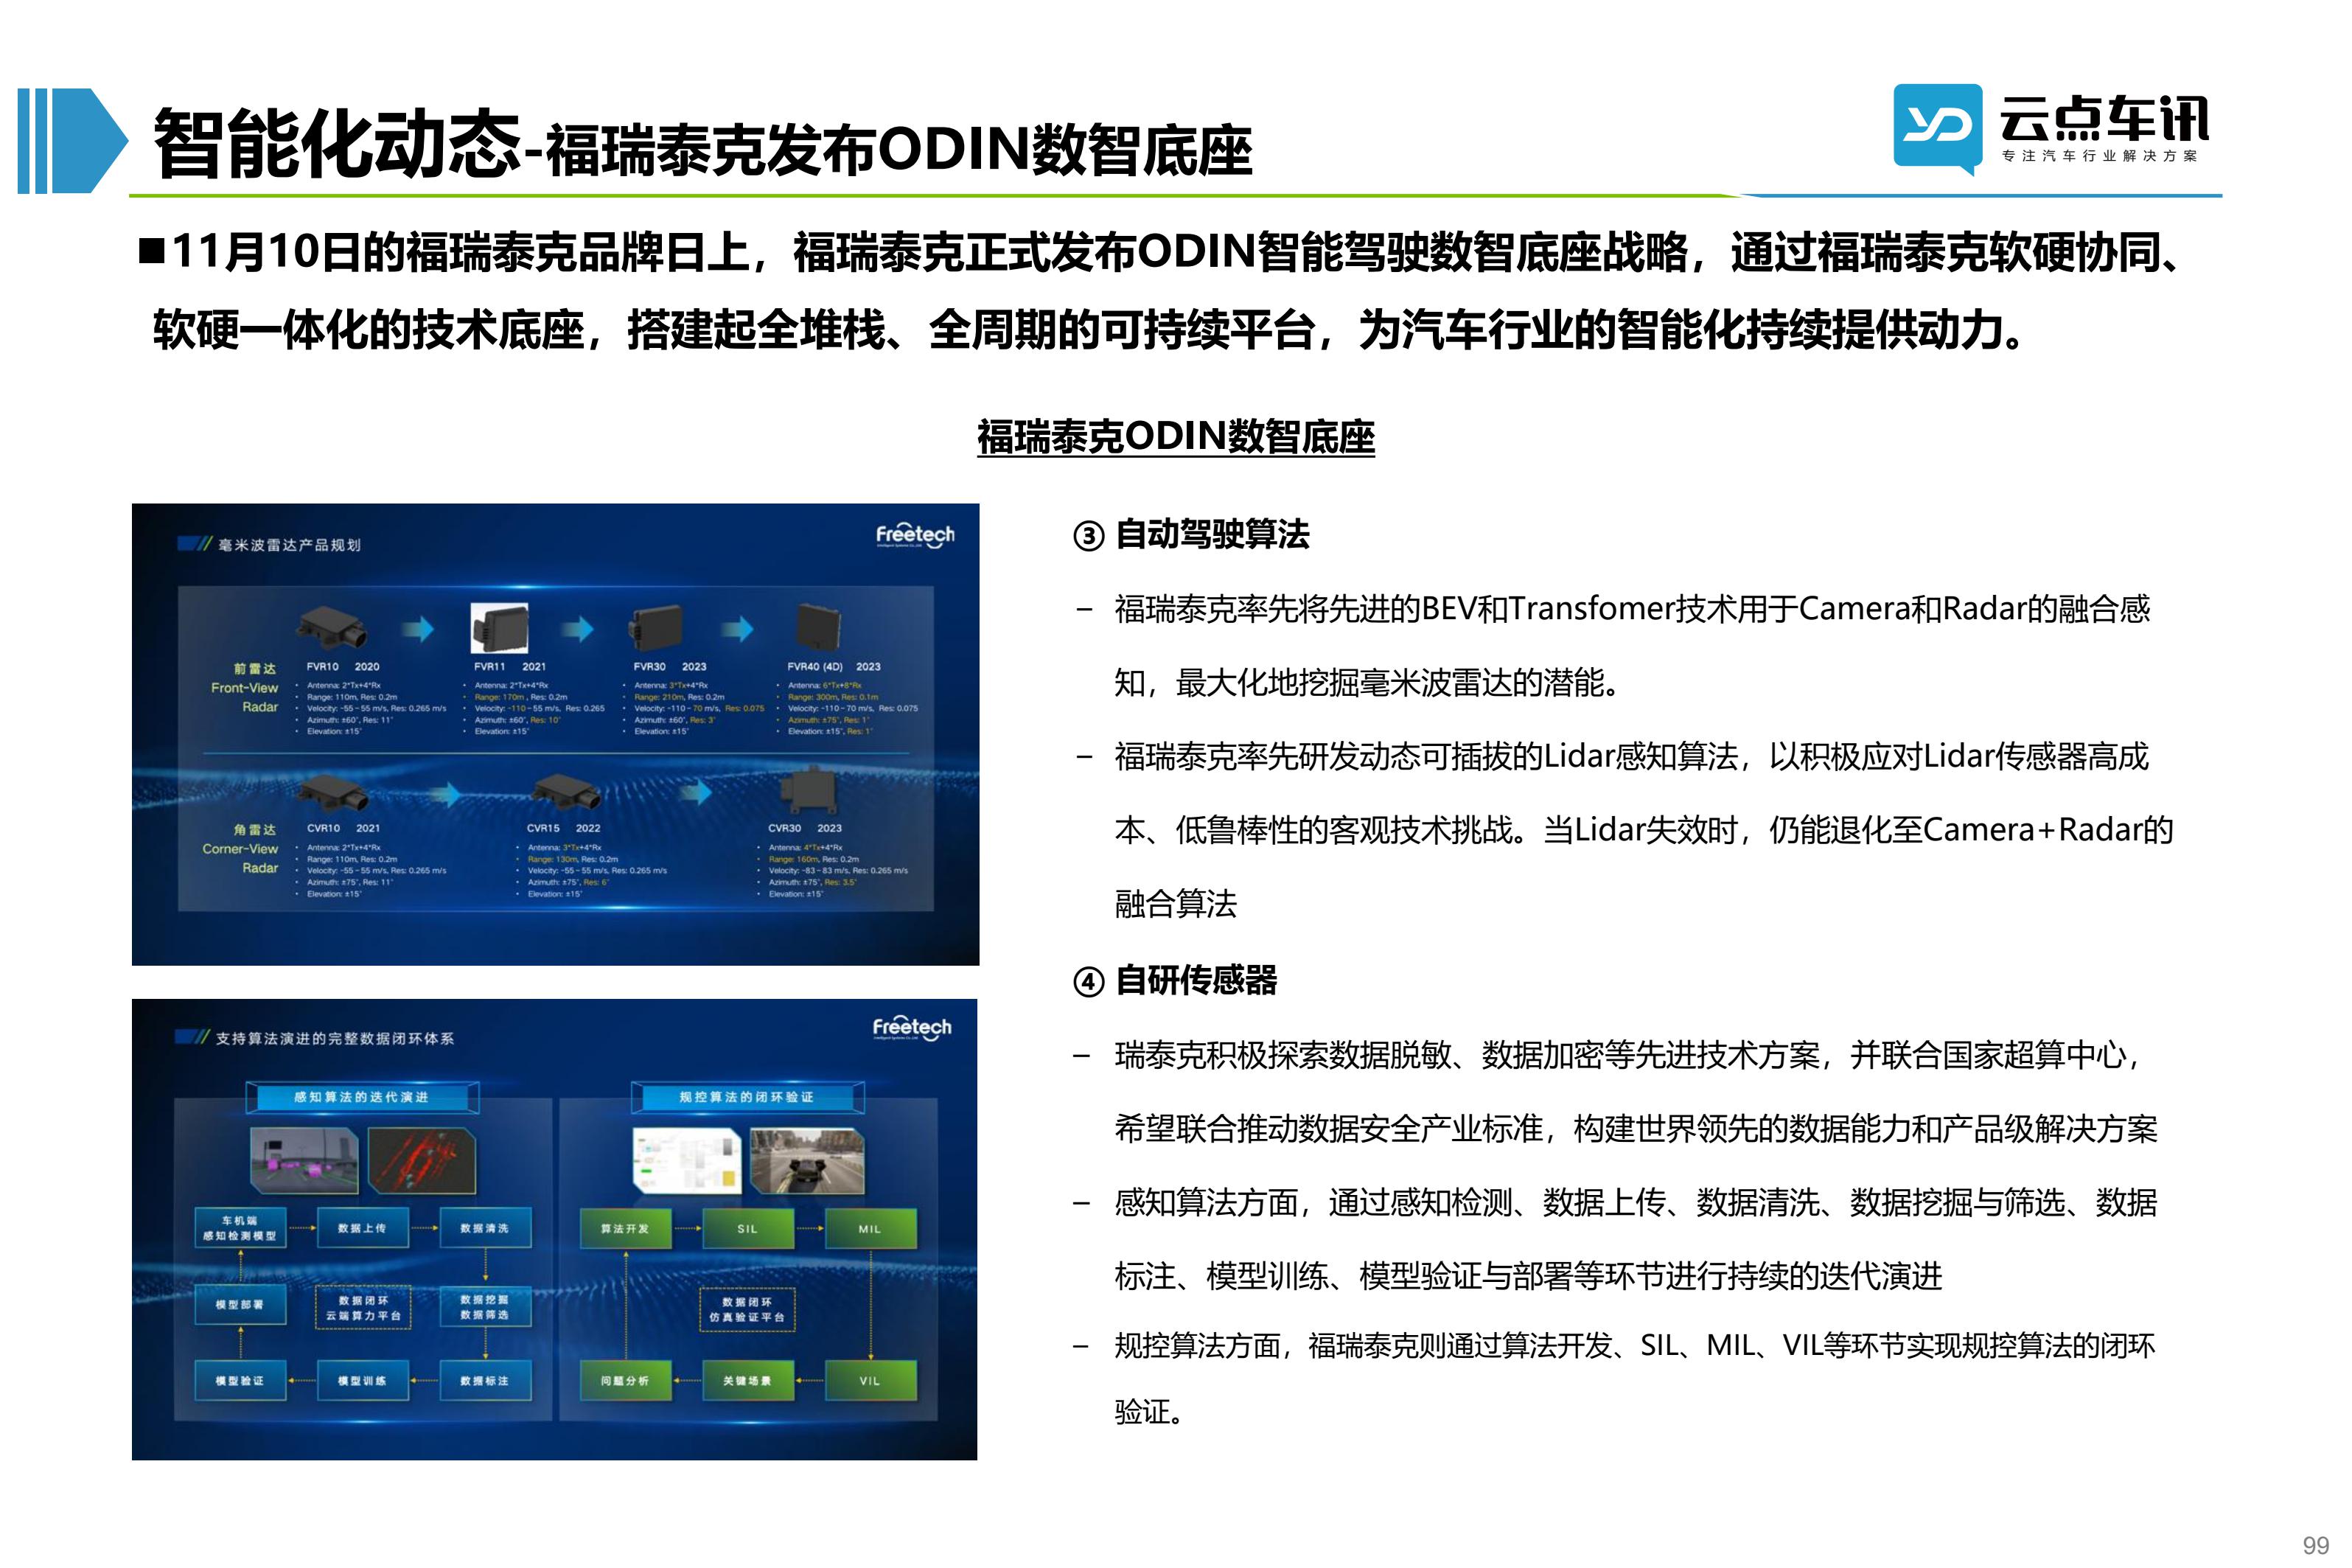Click the arrow between CVR10 and CVR15
This screenshot has height=1568, width=2352.
444,793
